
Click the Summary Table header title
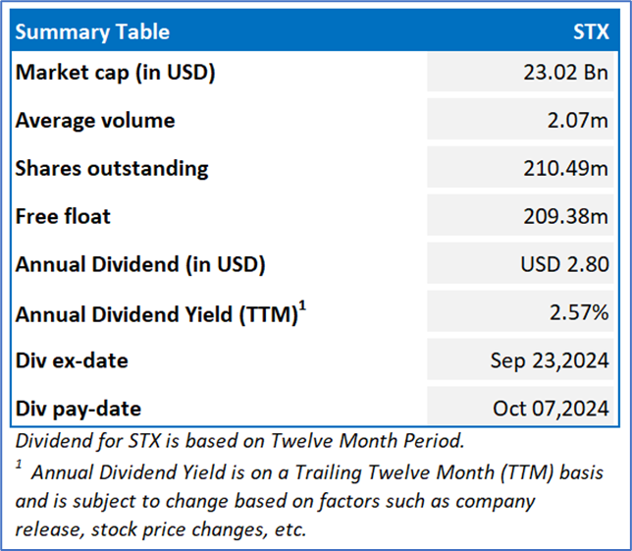click(92, 31)
